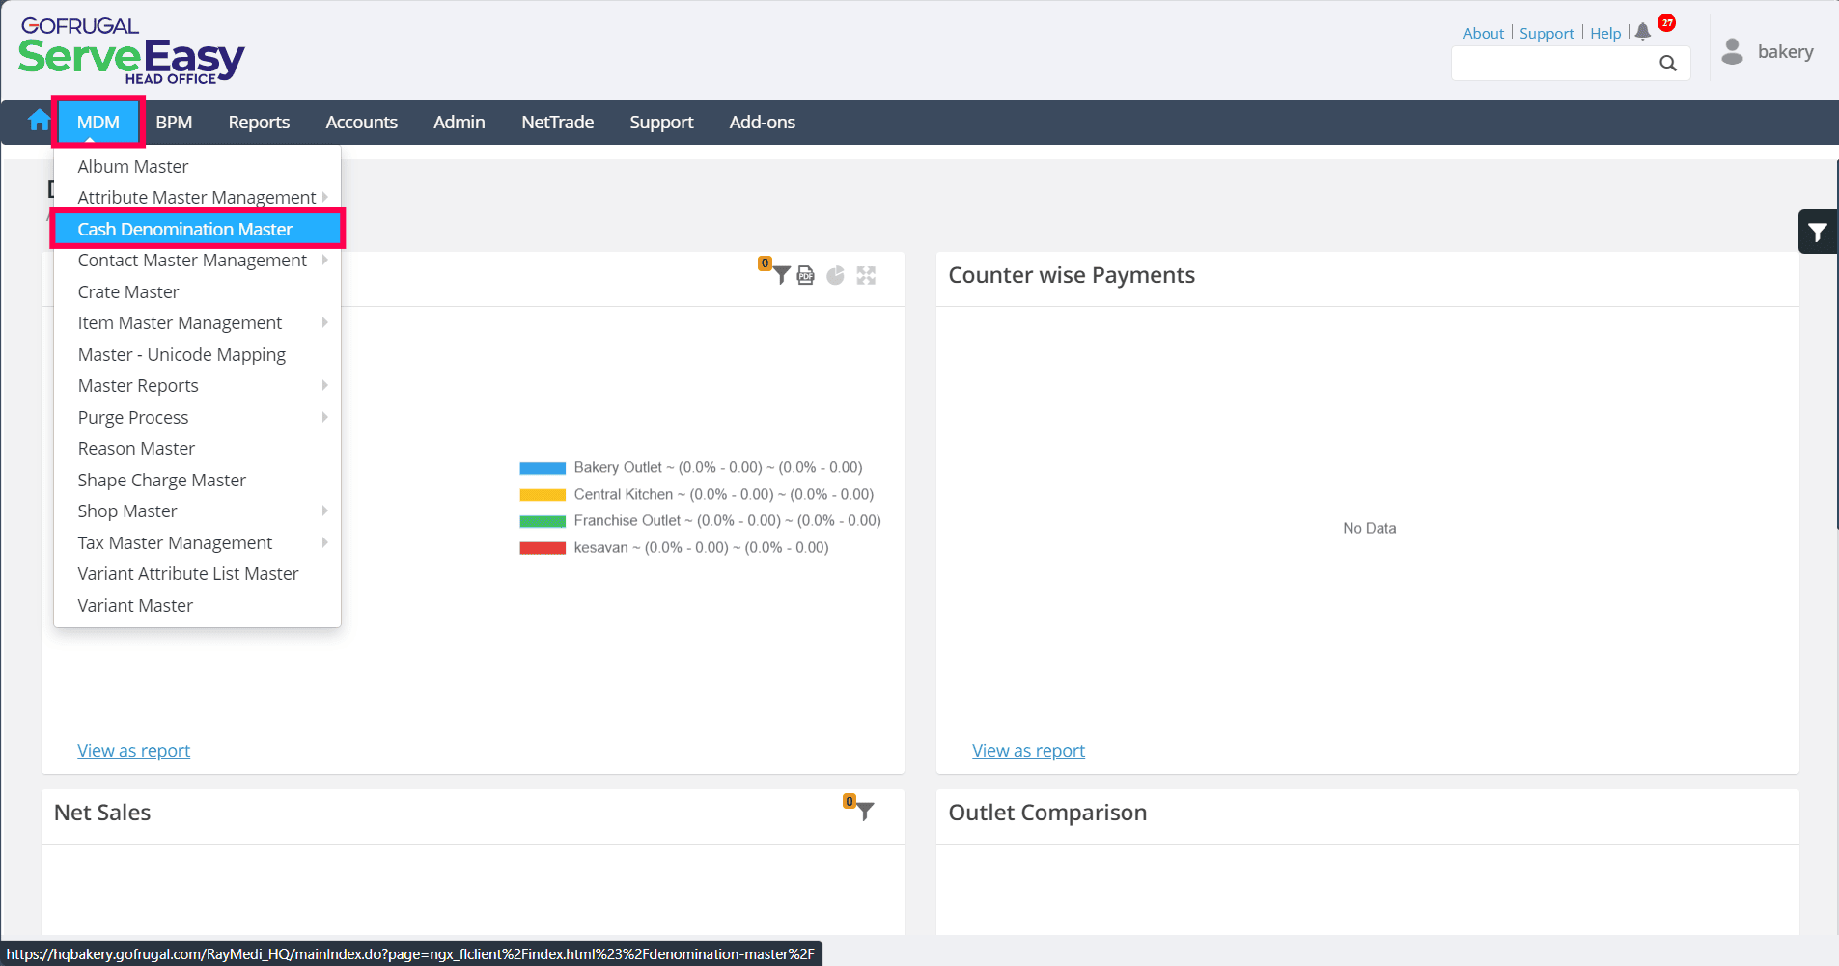Screen dimensions: 1839x966
Task: Open the bakery user profile icon
Action: click(1733, 51)
